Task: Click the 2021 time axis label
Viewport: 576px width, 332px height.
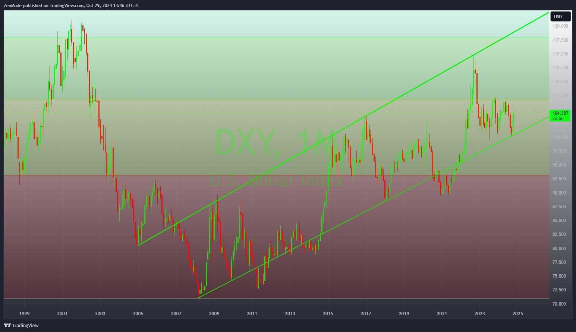Action: 442,314
